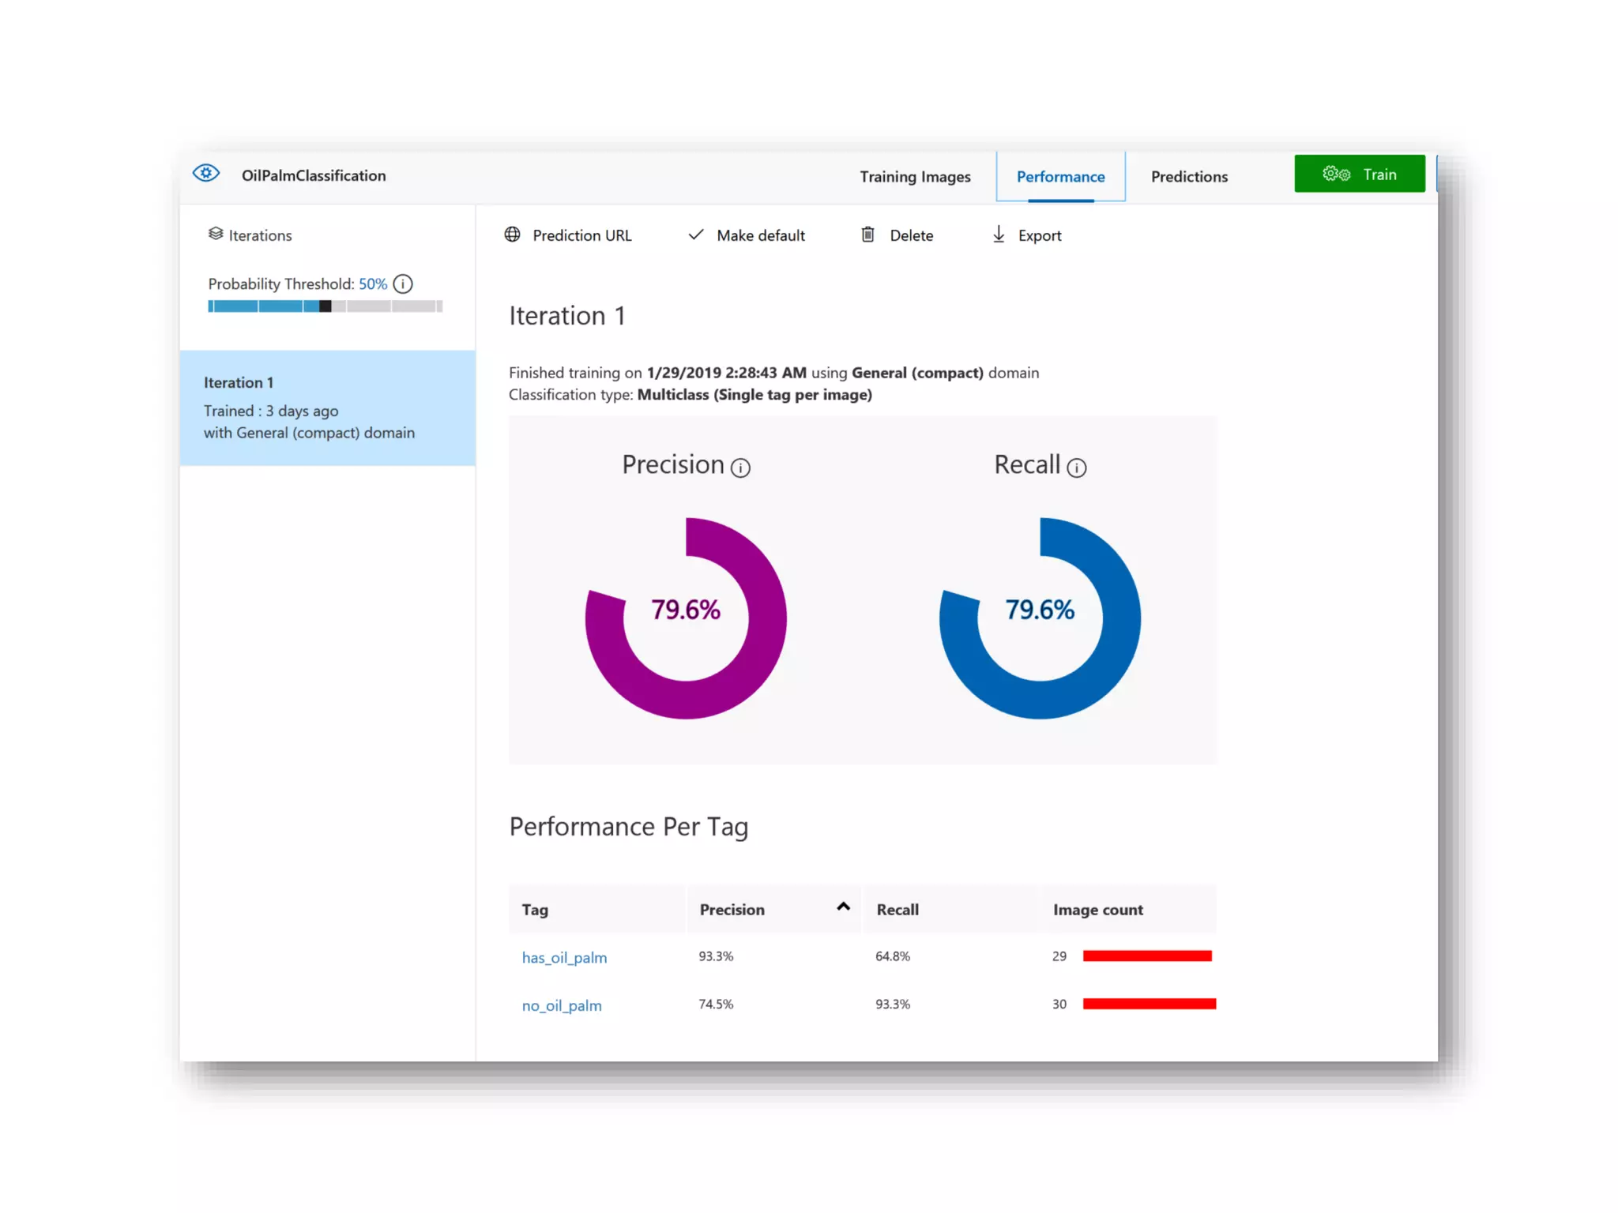Open the has_oil_palm tag link
Viewport: 1618px width, 1213px height.
click(x=564, y=958)
